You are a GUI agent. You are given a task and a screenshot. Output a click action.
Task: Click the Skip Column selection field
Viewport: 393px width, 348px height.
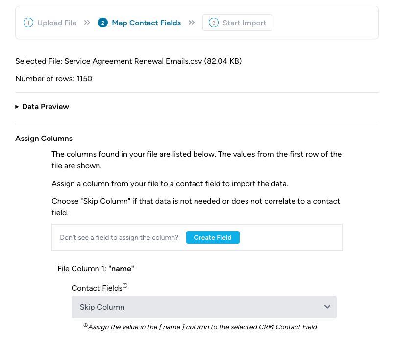pyautogui.click(x=204, y=307)
